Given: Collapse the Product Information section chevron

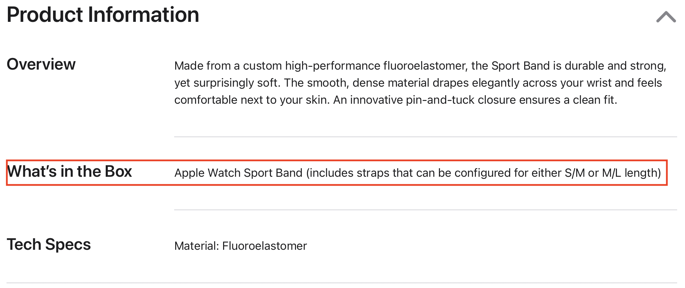Looking at the screenshot, I should 666,17.
